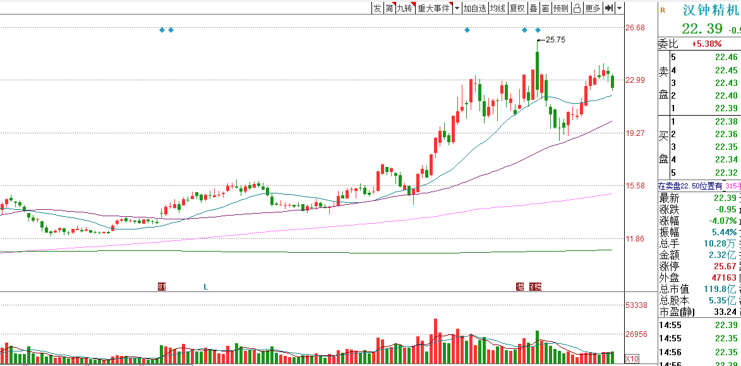
Task: Select sell level 5 price 22.46
Action: coord(726,58)
